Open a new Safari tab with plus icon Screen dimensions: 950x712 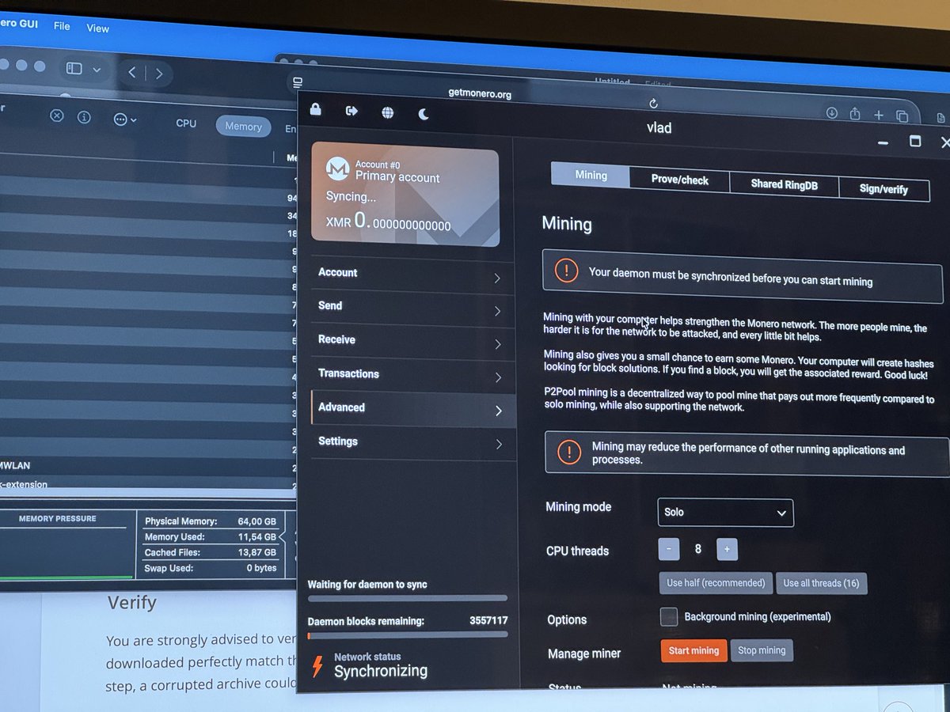(x=879, y=116)
